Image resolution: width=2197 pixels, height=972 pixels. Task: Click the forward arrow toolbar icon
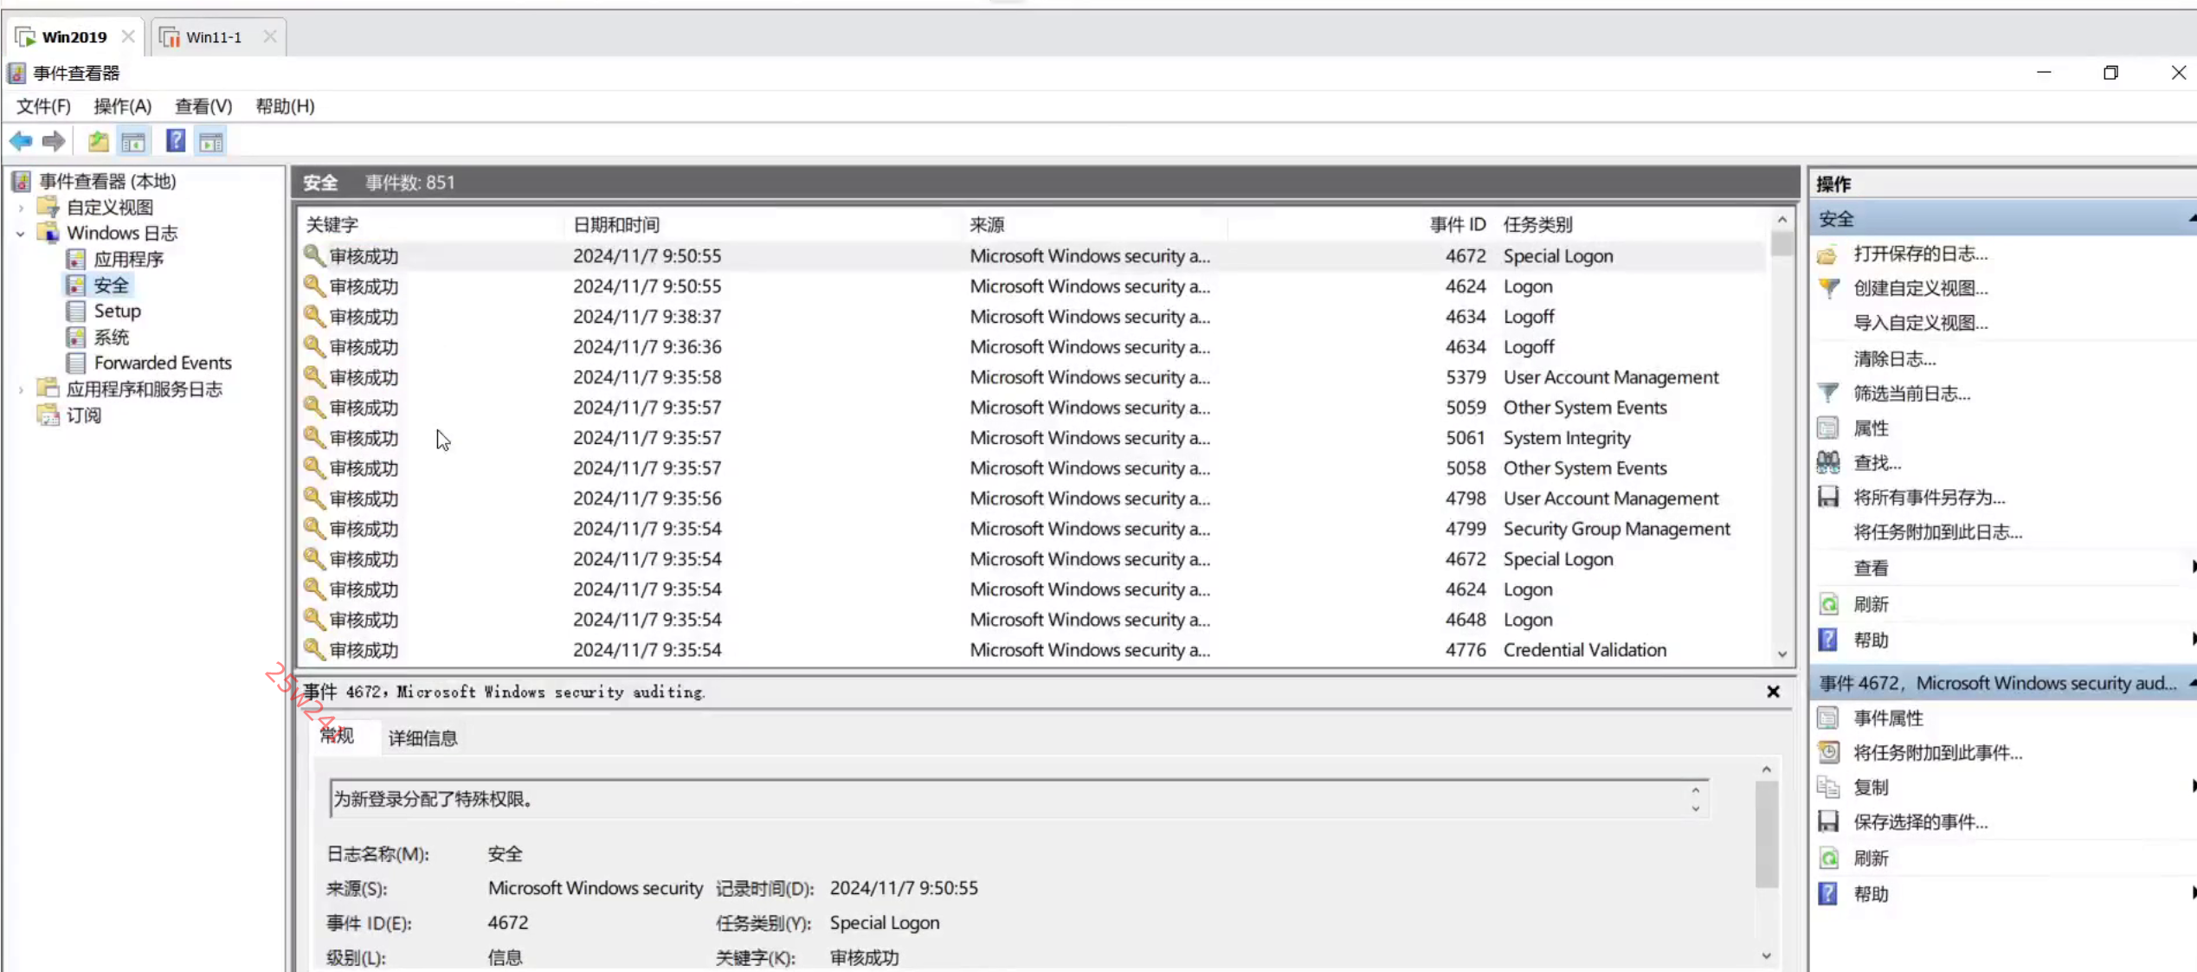(54, 141)
